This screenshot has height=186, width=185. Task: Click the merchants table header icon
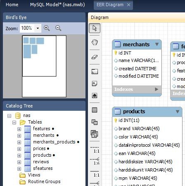tap(118, 44)
